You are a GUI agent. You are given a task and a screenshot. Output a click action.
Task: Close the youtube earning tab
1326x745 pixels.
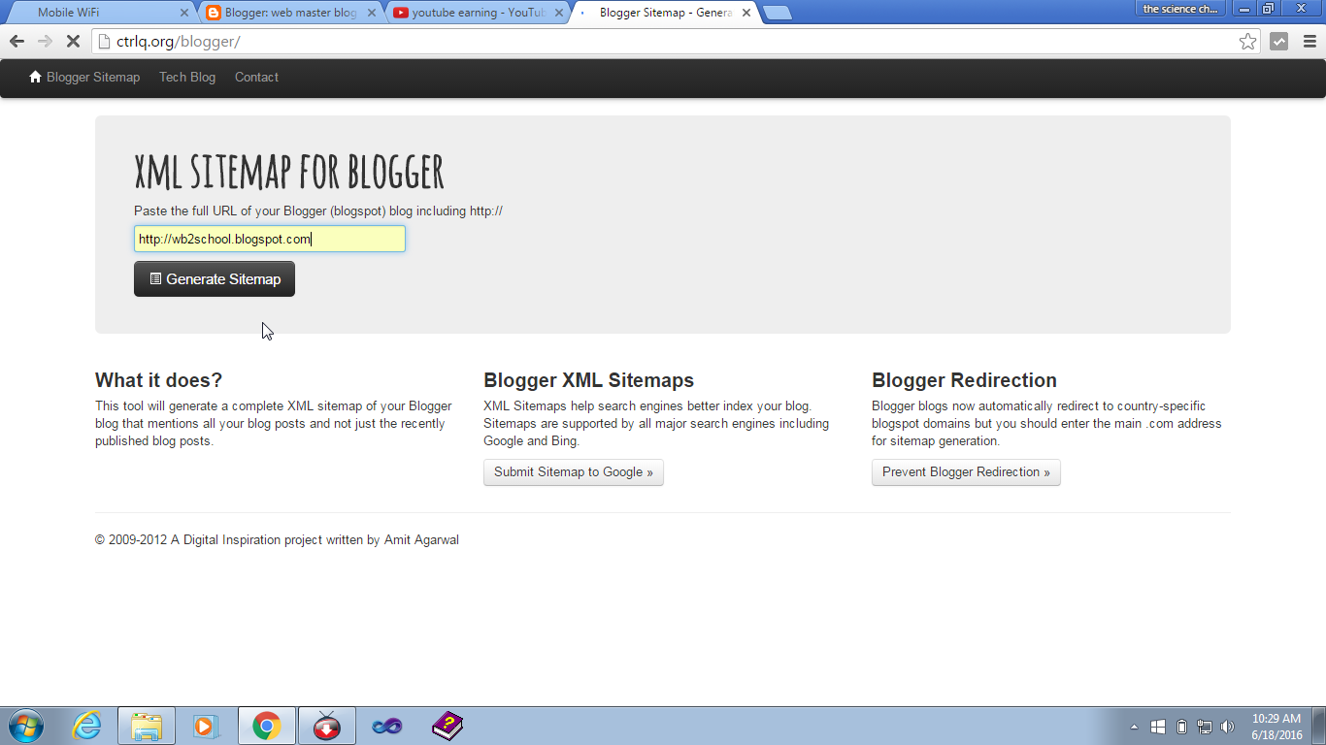[x=559, y=13]
